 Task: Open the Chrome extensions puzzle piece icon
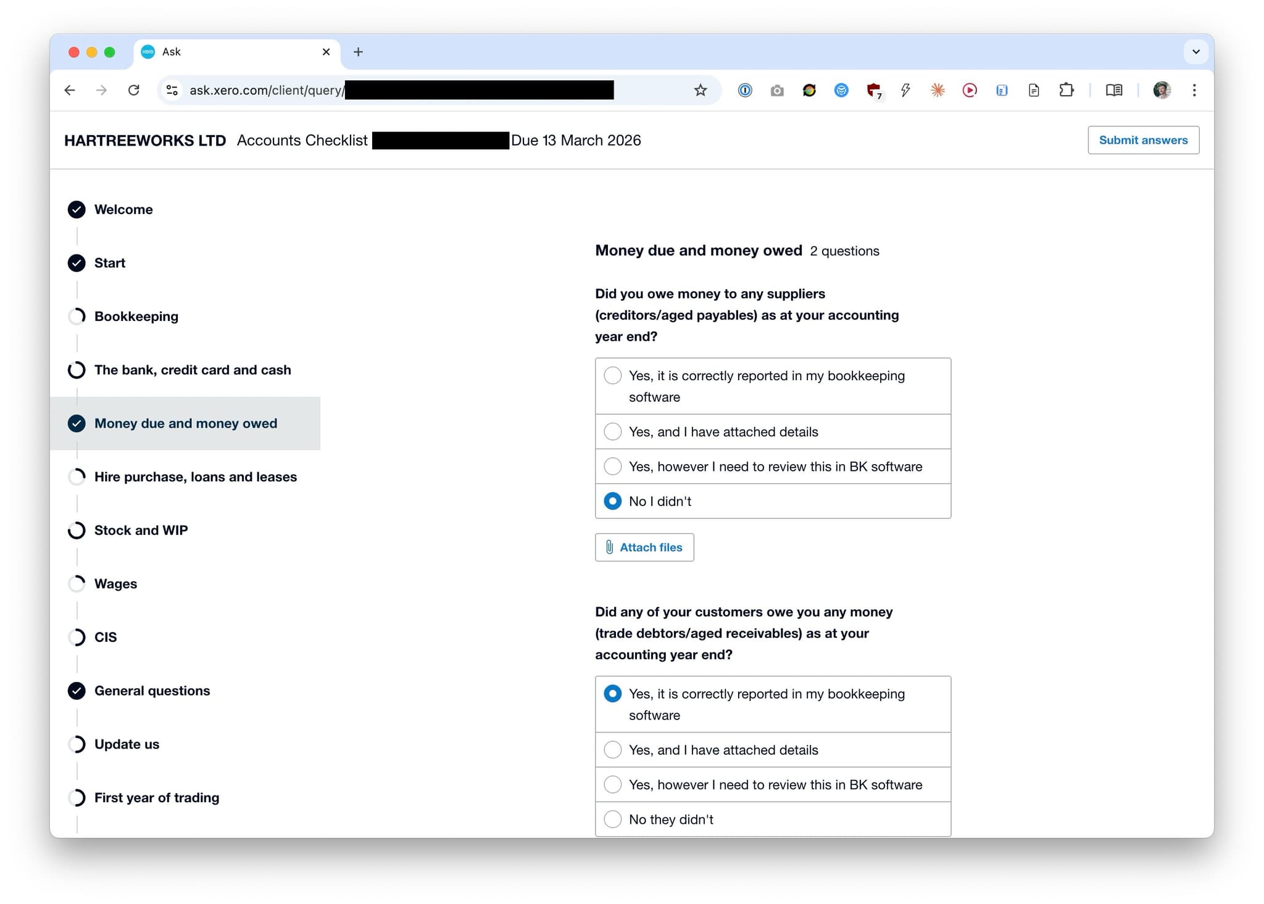1066,90
